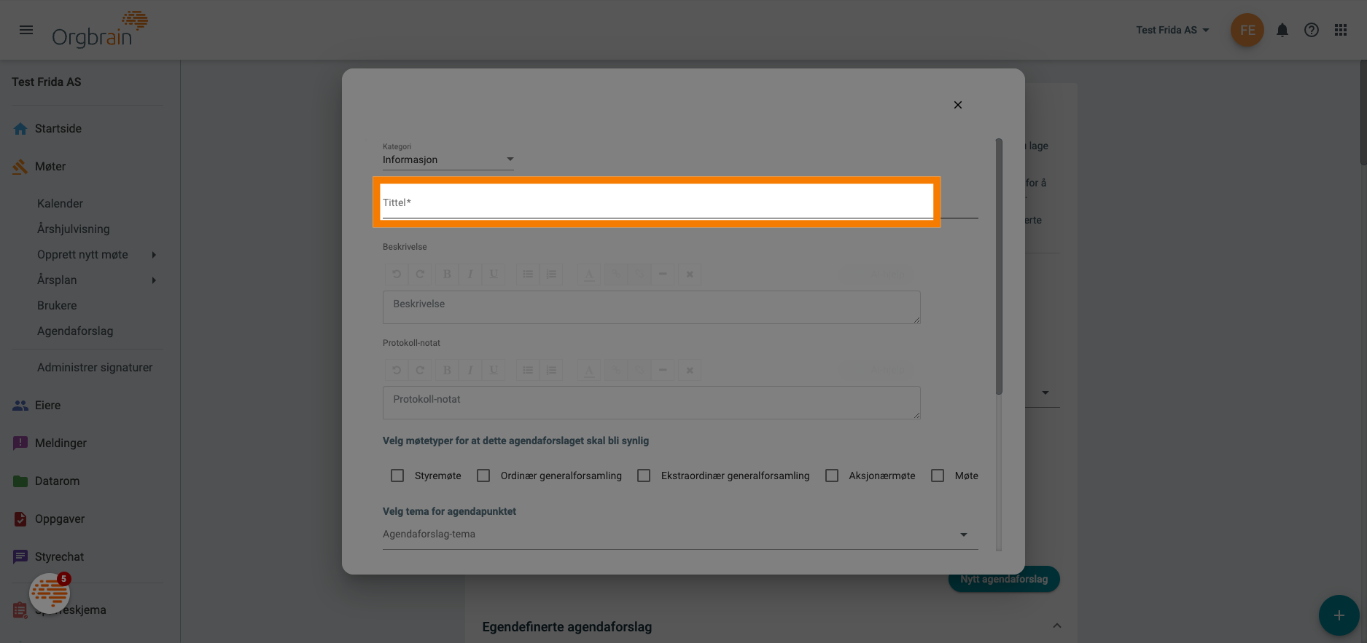Insert bullet list in Beskrivelse toolbar
The width and height of the screenshot is (1367, 643).
528,275
